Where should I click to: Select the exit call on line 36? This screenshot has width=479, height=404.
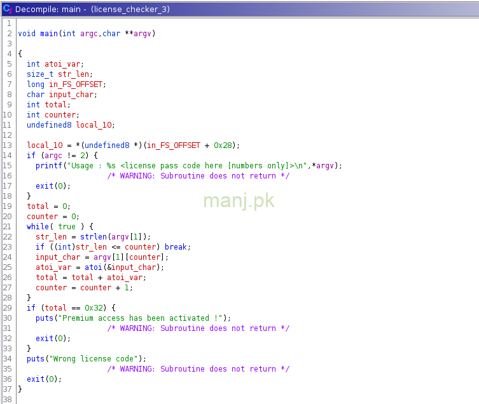36,379
